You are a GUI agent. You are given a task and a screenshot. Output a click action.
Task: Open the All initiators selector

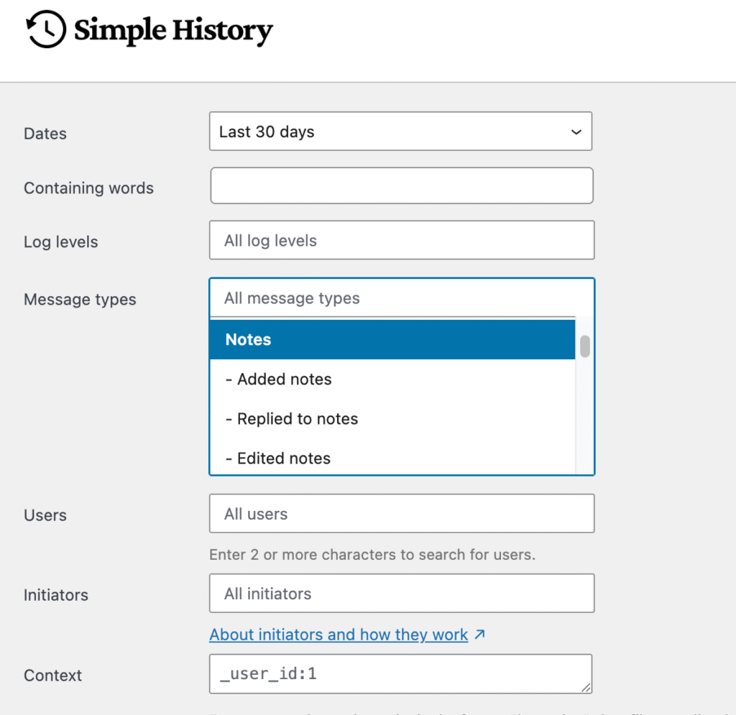click(x=401, y=594)
